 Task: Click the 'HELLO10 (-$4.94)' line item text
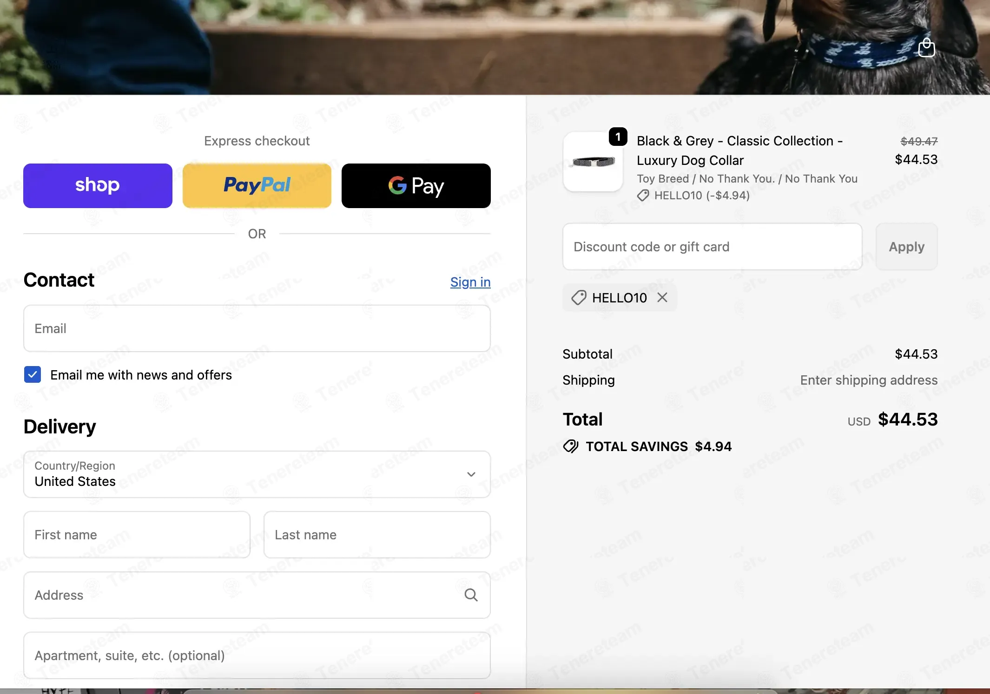pos(702,196)
